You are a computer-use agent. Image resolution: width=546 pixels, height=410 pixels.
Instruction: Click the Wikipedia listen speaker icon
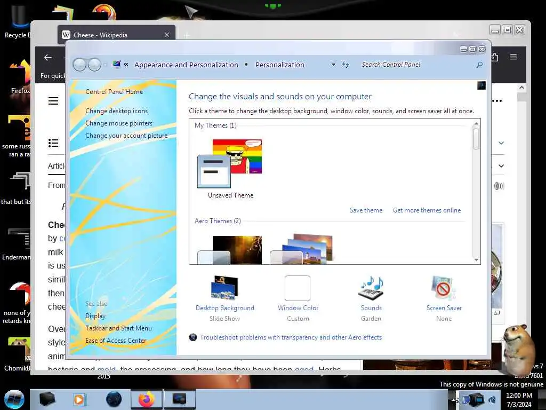tap(499, 186)
